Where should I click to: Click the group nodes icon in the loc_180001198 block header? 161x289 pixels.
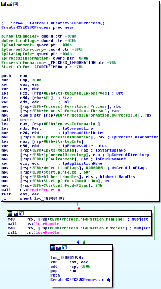[x=64, y=247]
